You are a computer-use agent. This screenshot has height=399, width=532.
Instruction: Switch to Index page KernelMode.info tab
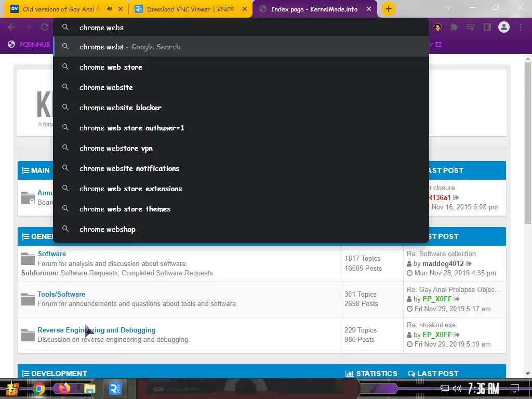click(314, 9)
